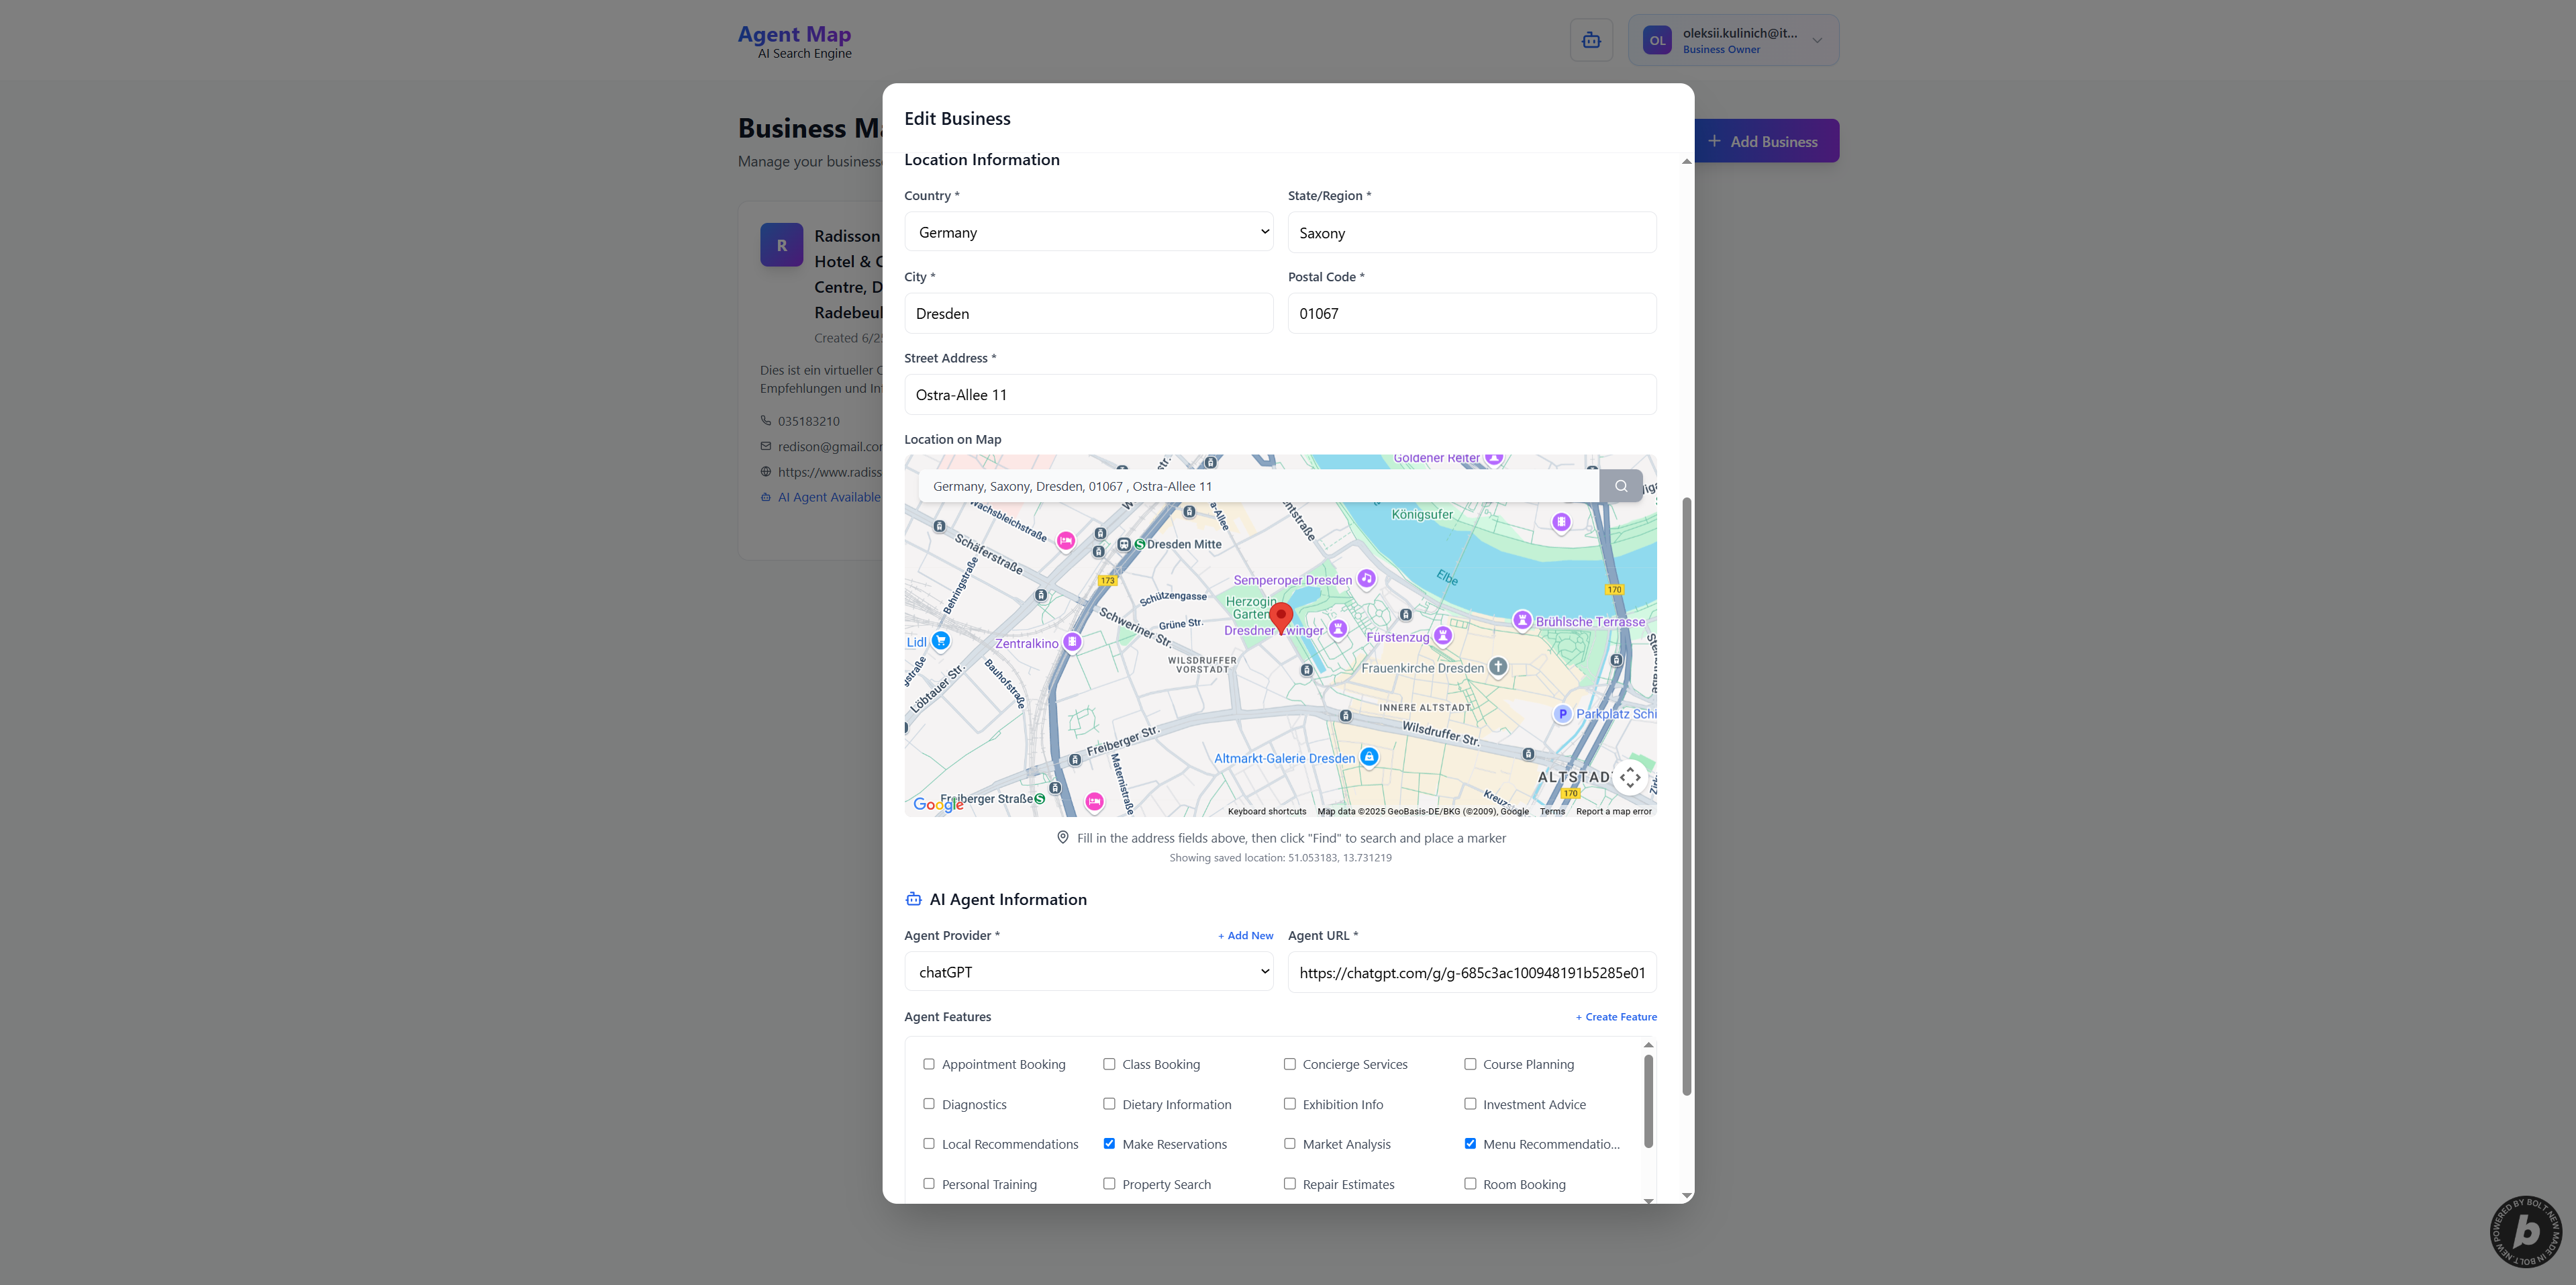Click the Add New provider link
This screenshot has height=1285, width=2576.
tap(1245, 936)
